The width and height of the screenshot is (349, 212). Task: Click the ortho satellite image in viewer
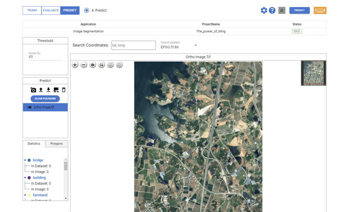pyautogui.click(x=198, y=137)
